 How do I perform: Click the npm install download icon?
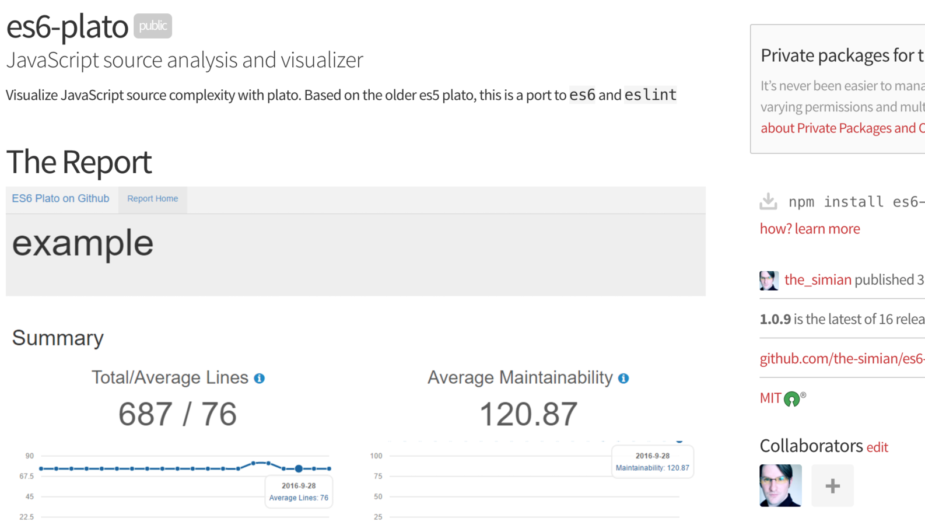coord(768,201)
